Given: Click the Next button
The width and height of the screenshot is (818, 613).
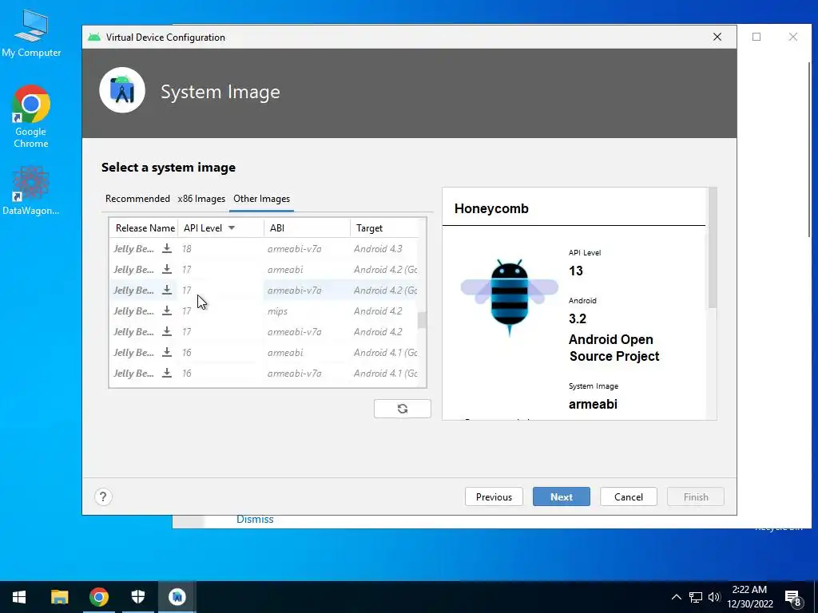Looking at the screenshot, I should click(x=562, y=496).
